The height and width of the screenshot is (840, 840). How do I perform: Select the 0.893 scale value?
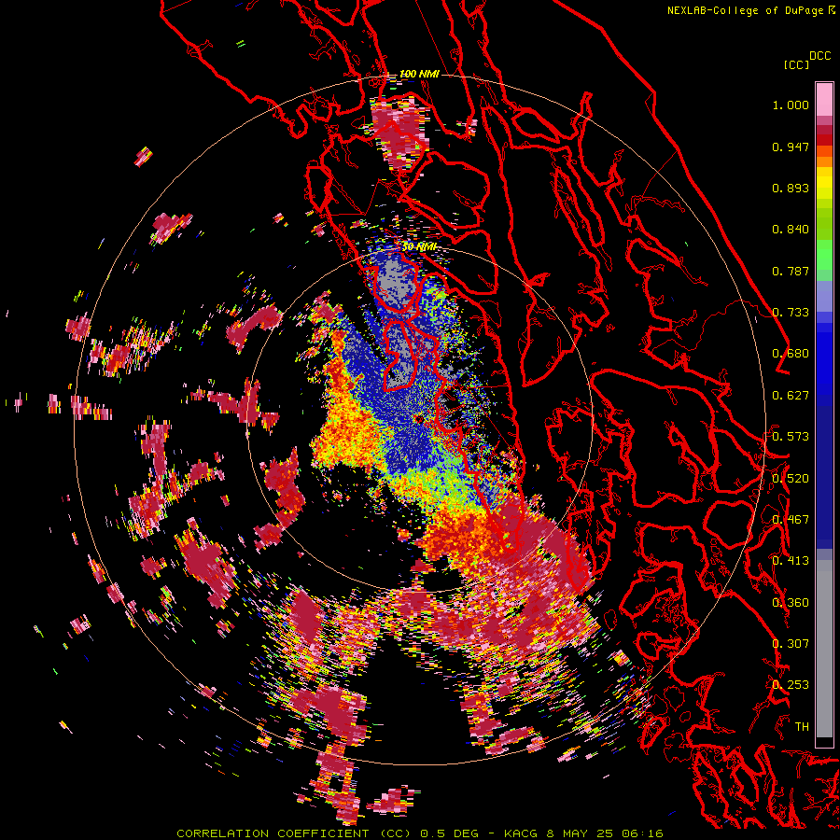tap(791, 188)
